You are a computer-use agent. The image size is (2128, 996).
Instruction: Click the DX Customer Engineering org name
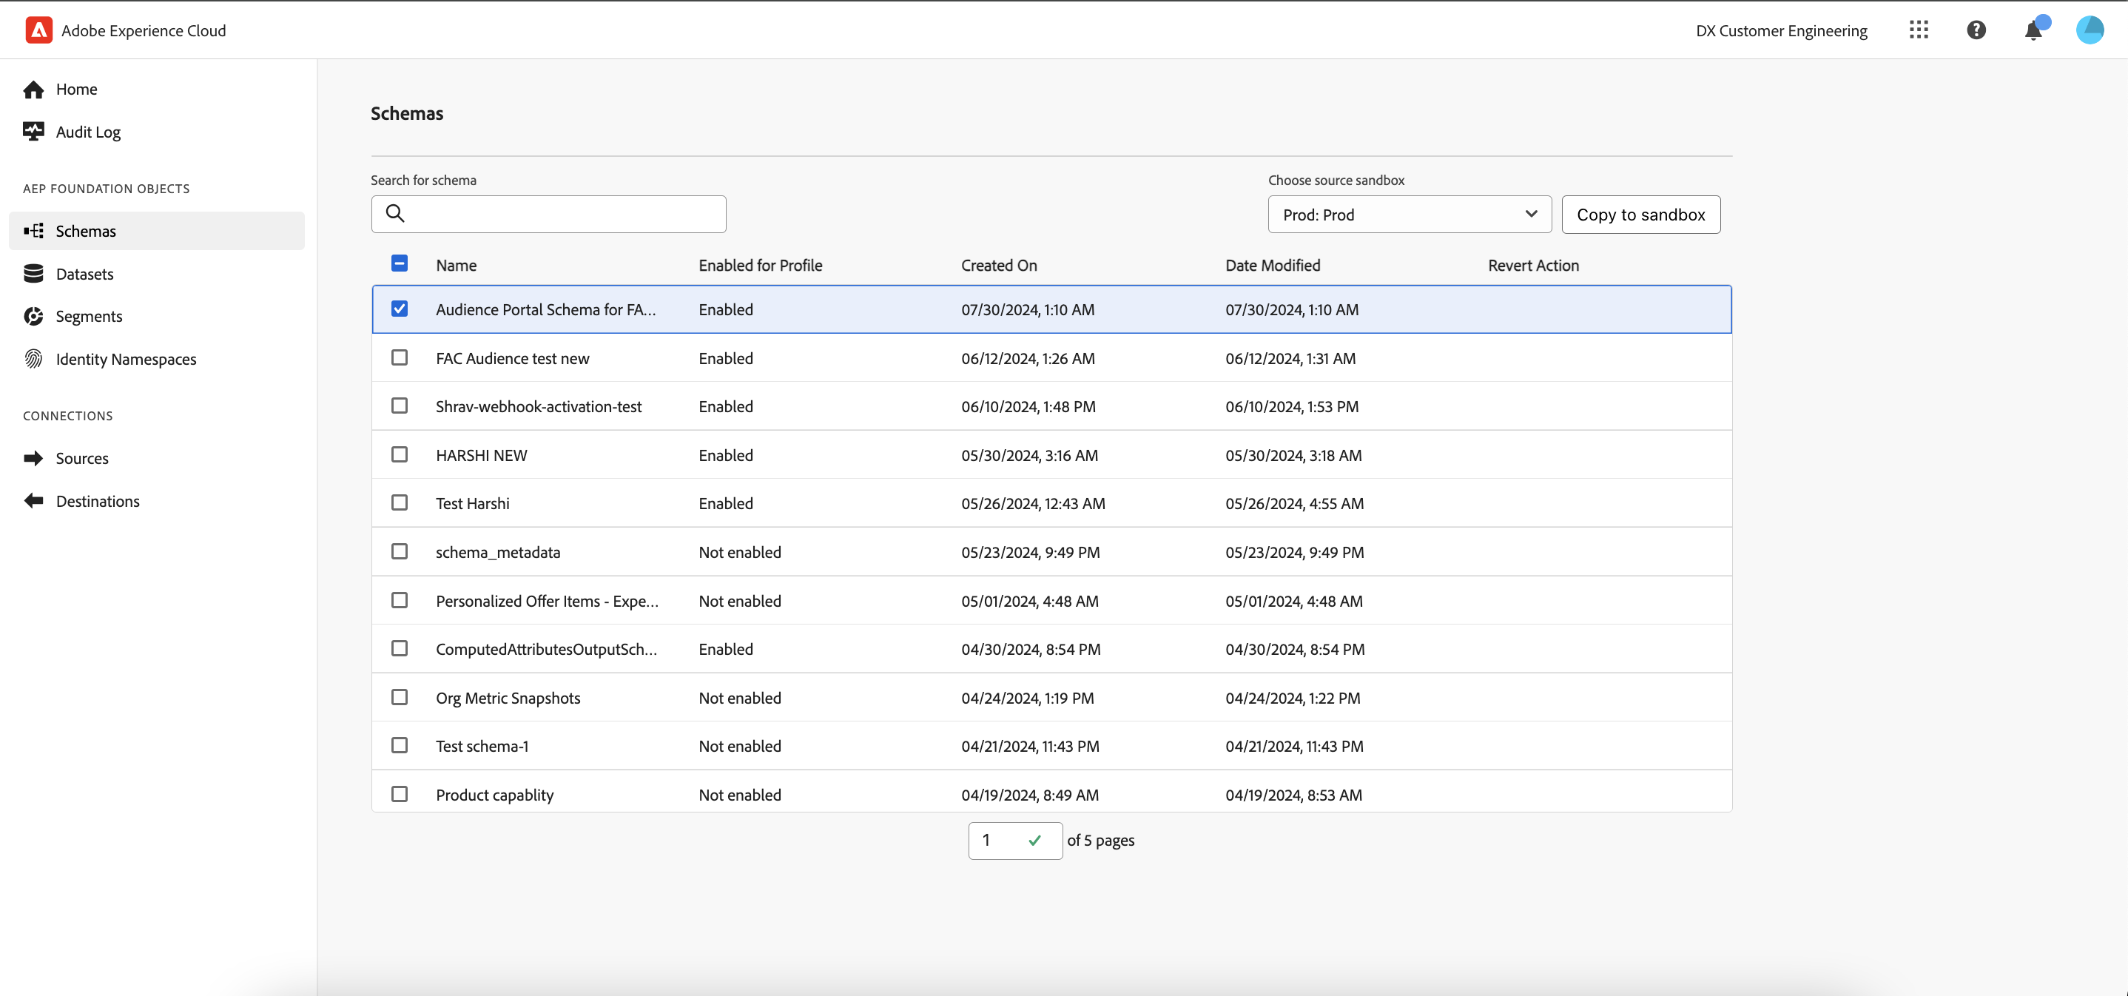(1781, 30)
